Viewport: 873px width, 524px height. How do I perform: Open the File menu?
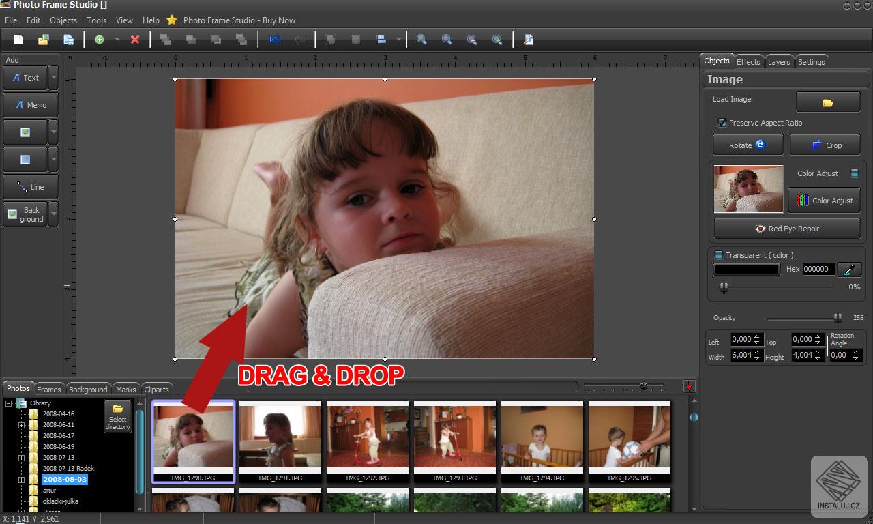point(11,20)
